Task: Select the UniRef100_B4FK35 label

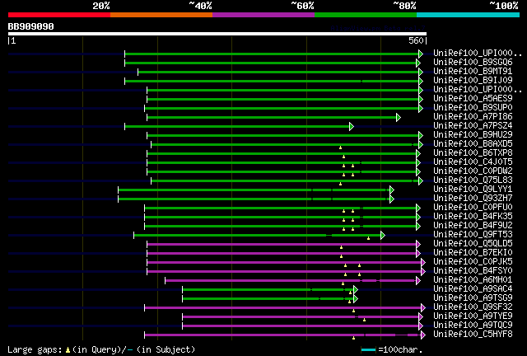Action: click(x=473, y=217)
